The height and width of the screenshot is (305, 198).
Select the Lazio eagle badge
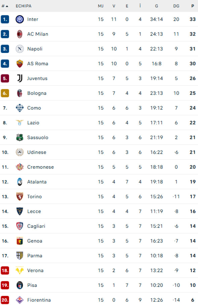tap(20, 122)
